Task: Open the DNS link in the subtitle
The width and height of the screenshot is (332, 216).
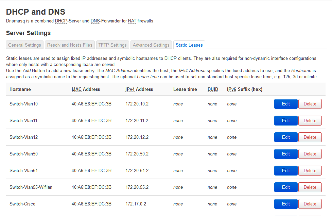Action: click(94, 21)
